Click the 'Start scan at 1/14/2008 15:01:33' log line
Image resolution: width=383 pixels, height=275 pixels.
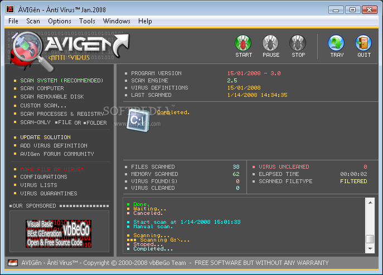click(187, 222)
